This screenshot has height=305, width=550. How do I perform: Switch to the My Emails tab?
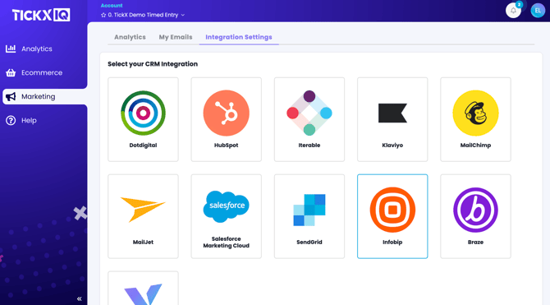[x=176, y=37]
